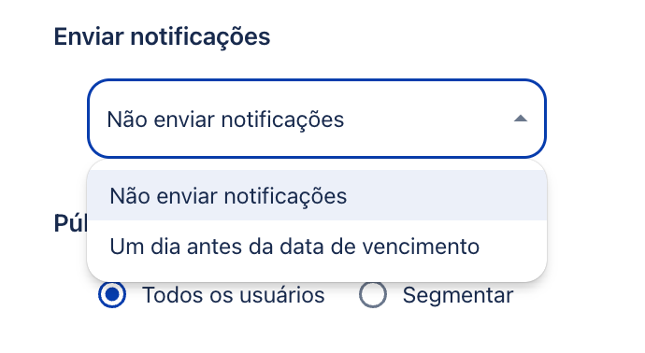The width and height of the screenshot is (645, 353).
Task: Collapse the open Enviar notificações dropdown
Action: click(x=317, y=119)
